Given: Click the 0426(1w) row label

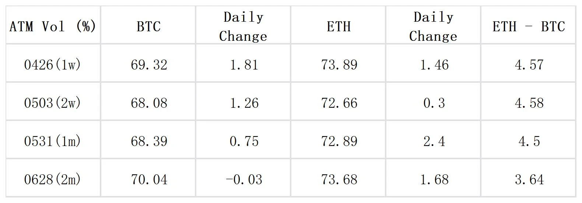Looking at the screenshot, I should tap(53, 65).
